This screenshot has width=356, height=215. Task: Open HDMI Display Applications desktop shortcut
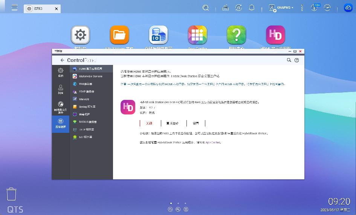click(x=275, y=35)
